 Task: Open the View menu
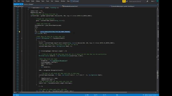pos(23,1)
